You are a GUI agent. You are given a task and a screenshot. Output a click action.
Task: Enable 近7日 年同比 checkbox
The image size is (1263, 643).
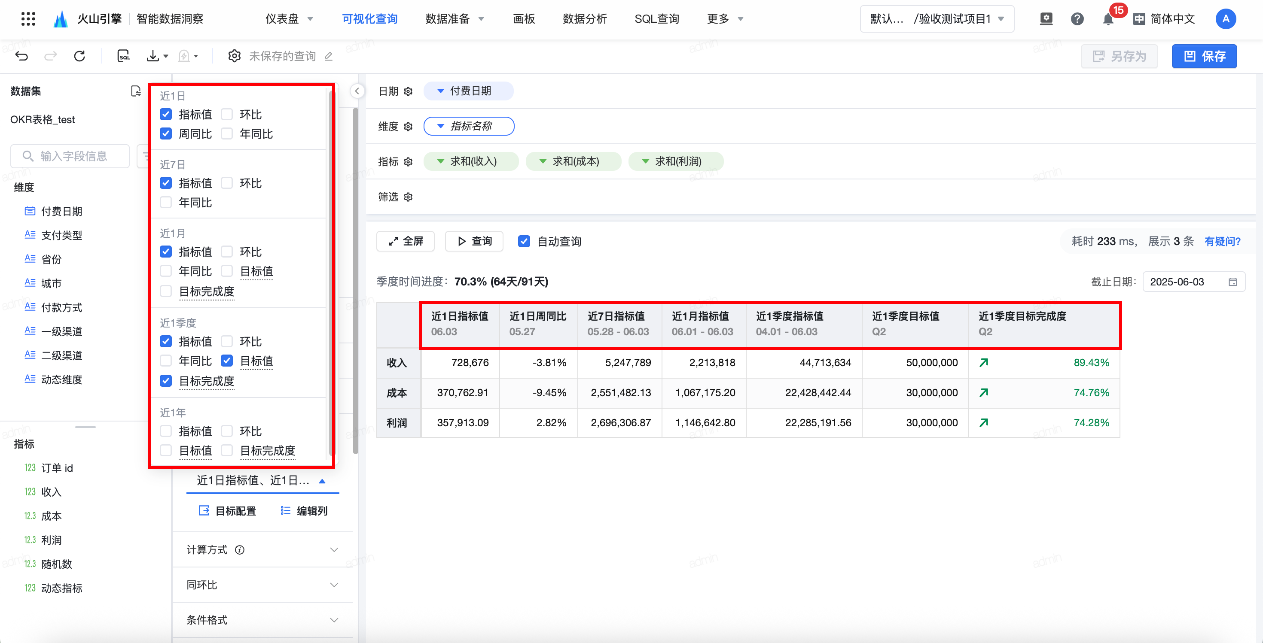tap(166, 202)
